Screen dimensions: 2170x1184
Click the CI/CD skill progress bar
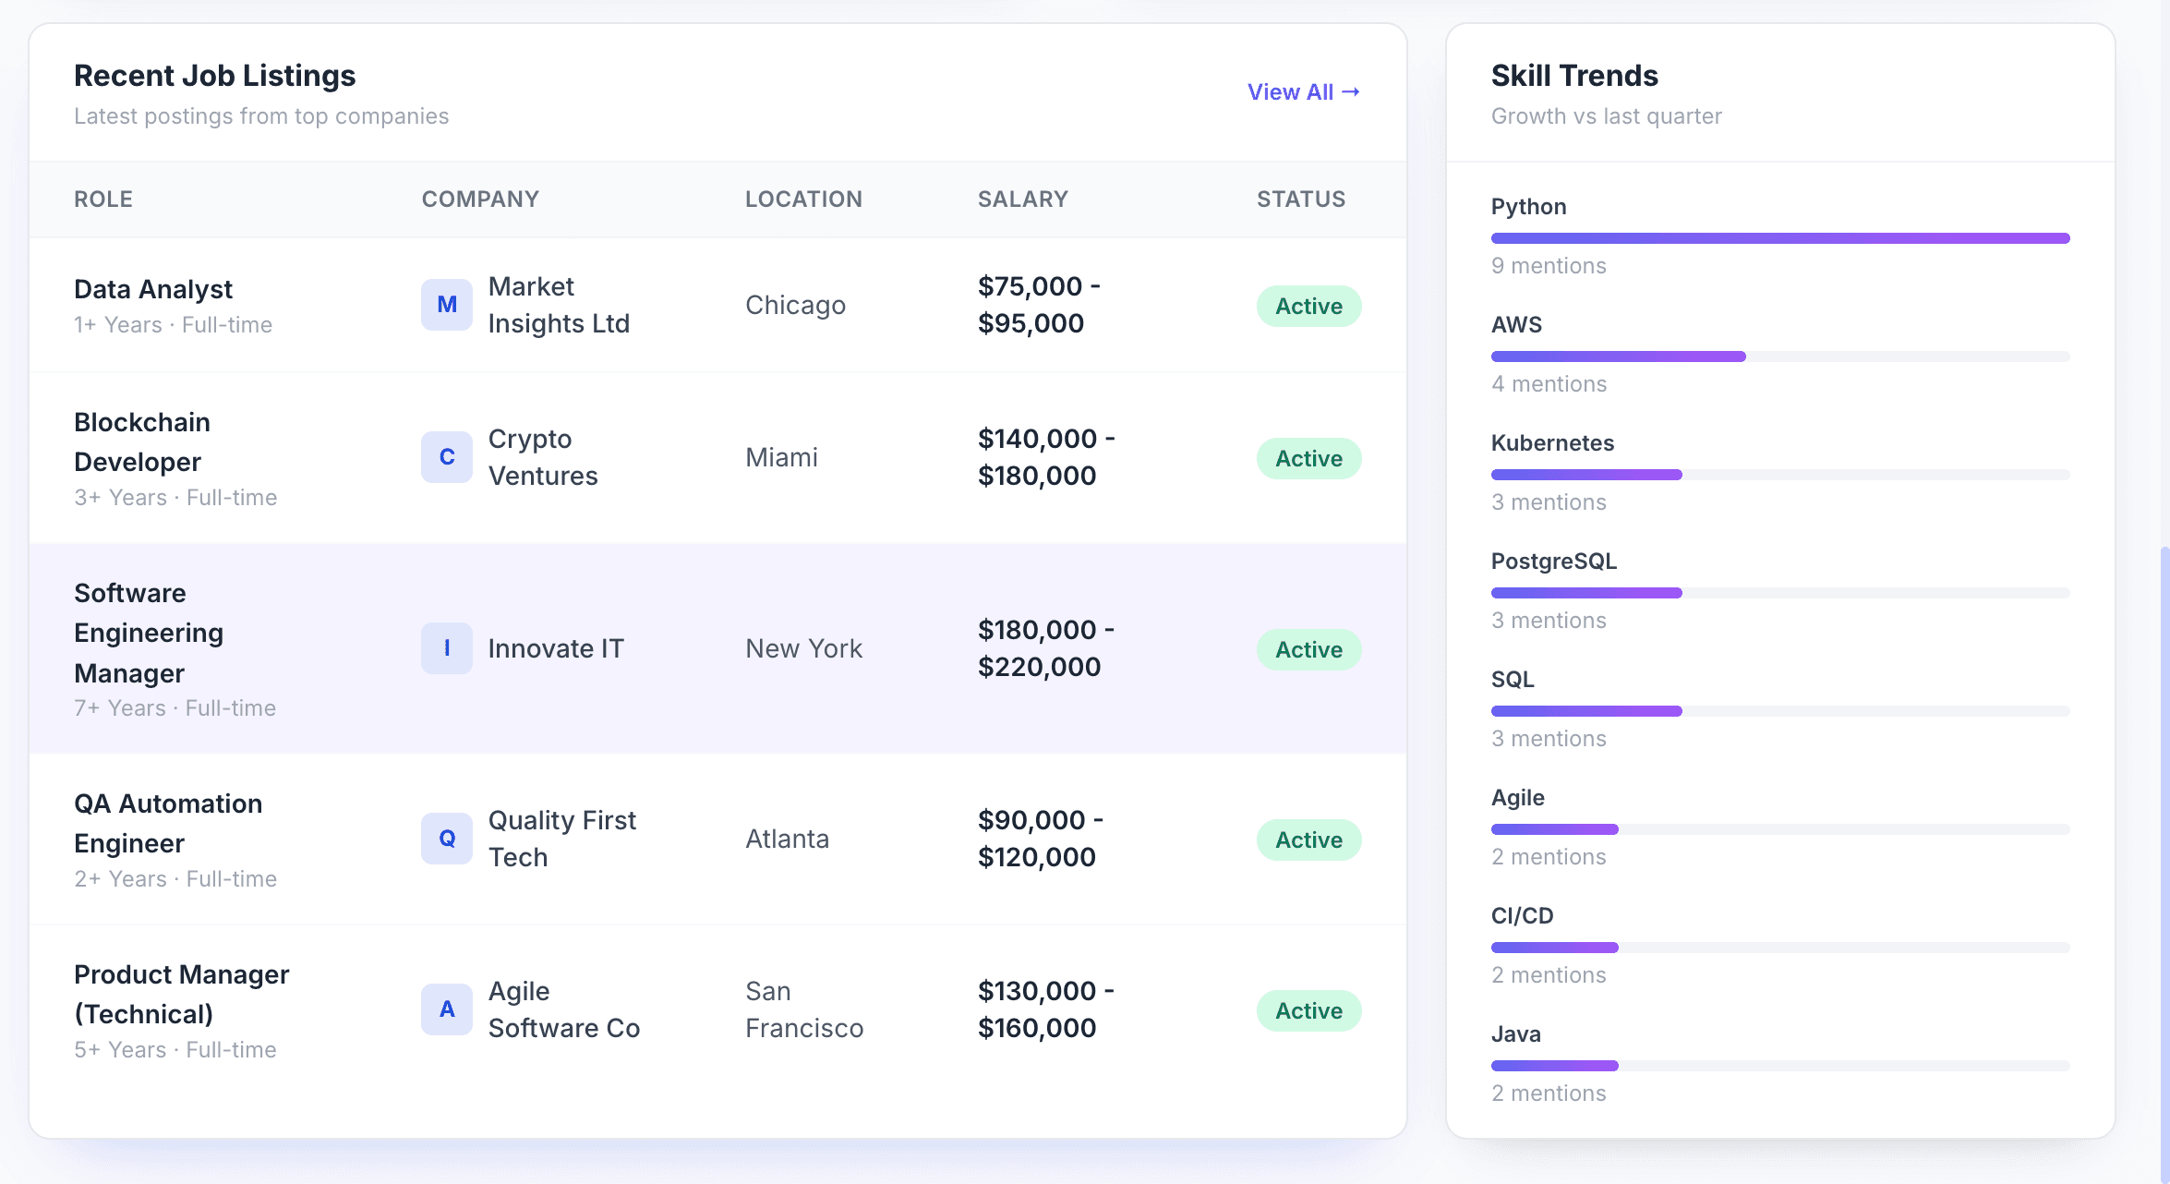[x=1780, y=948]
